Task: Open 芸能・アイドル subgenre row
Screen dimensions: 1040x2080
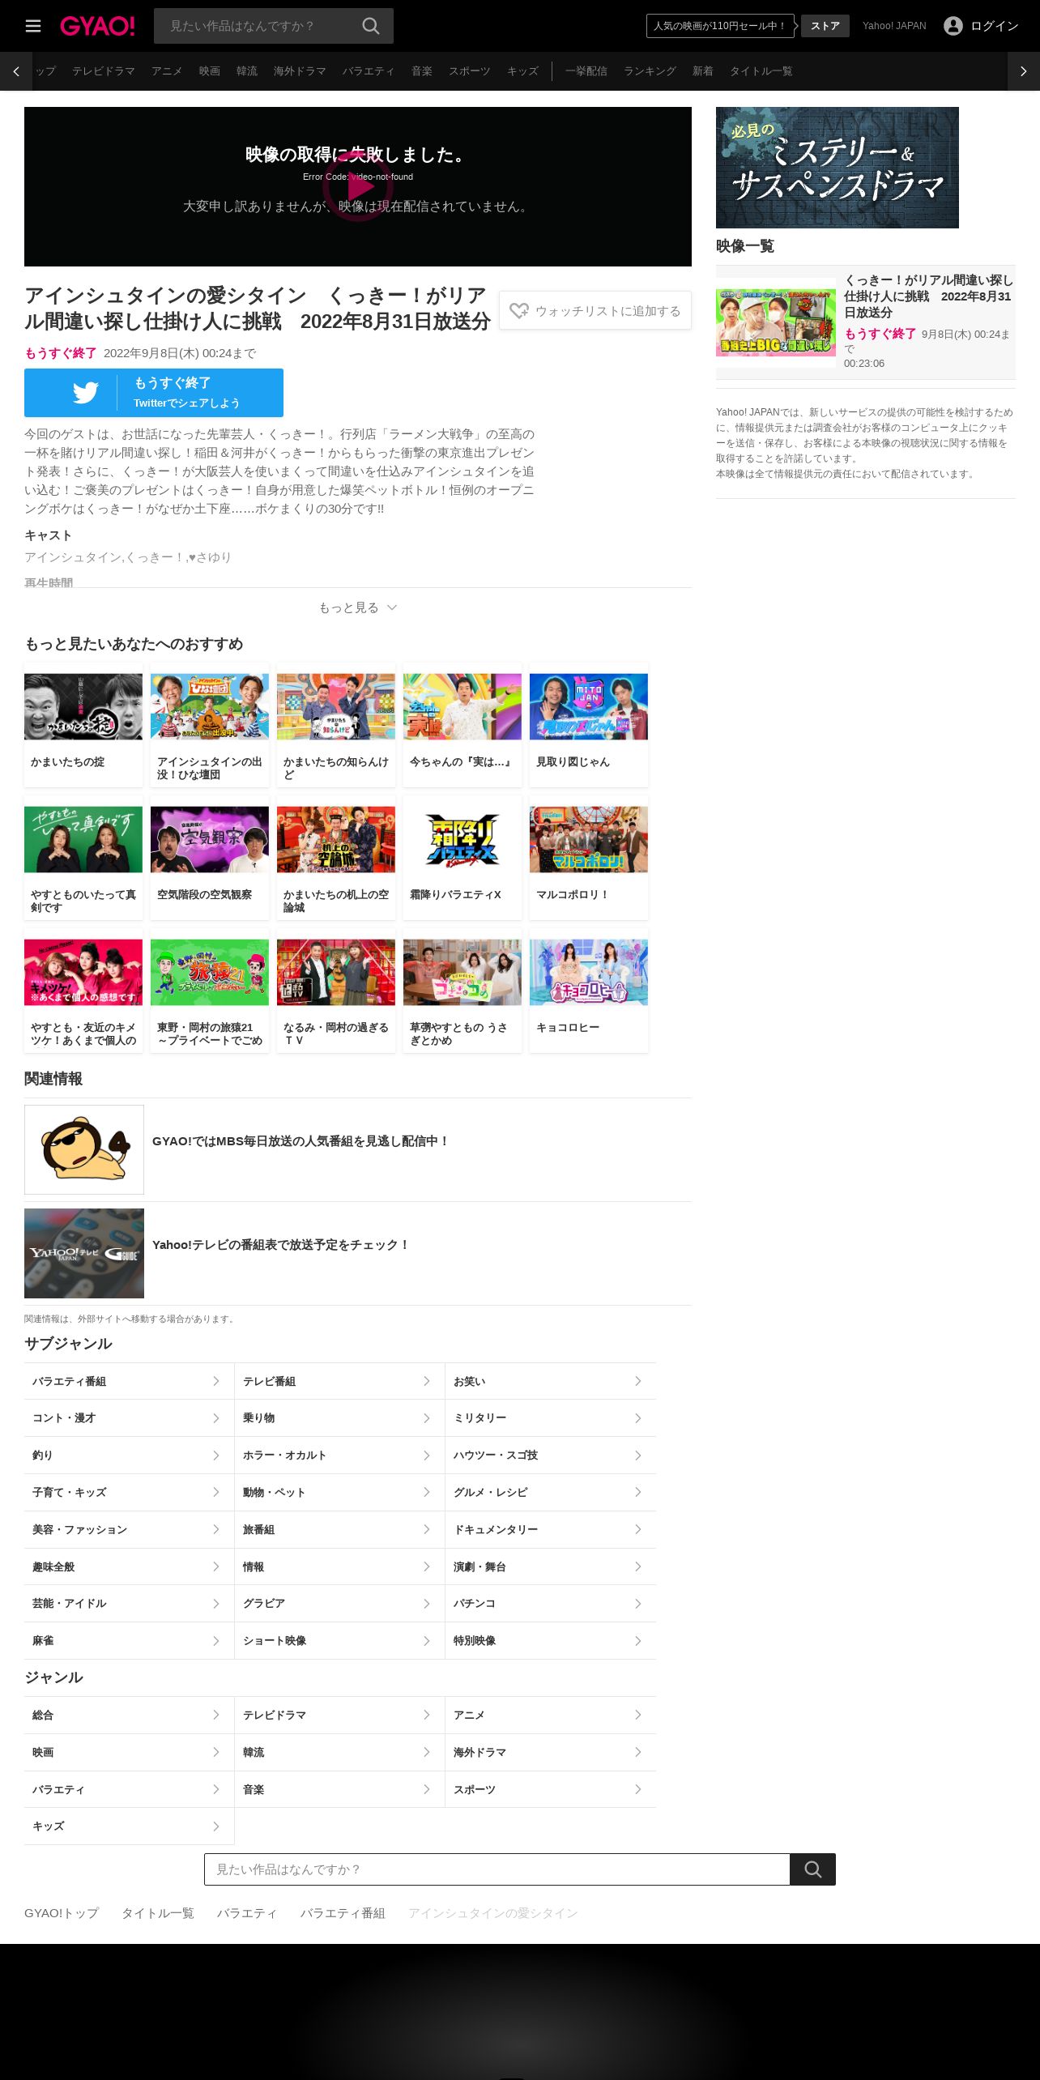Action: 129,1604
